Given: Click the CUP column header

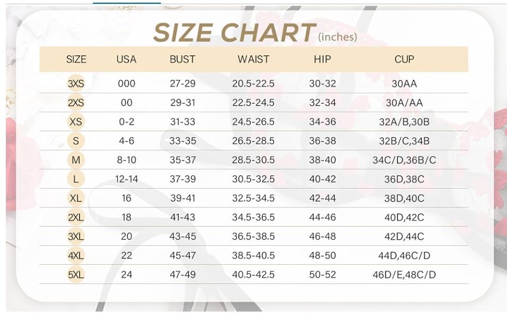Looking at the screenshot, I should [x=404, y=60].
